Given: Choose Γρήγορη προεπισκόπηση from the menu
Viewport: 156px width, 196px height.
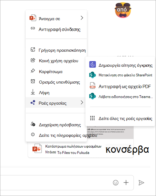Looking at the screenshot, I should (x=56, y=50).
